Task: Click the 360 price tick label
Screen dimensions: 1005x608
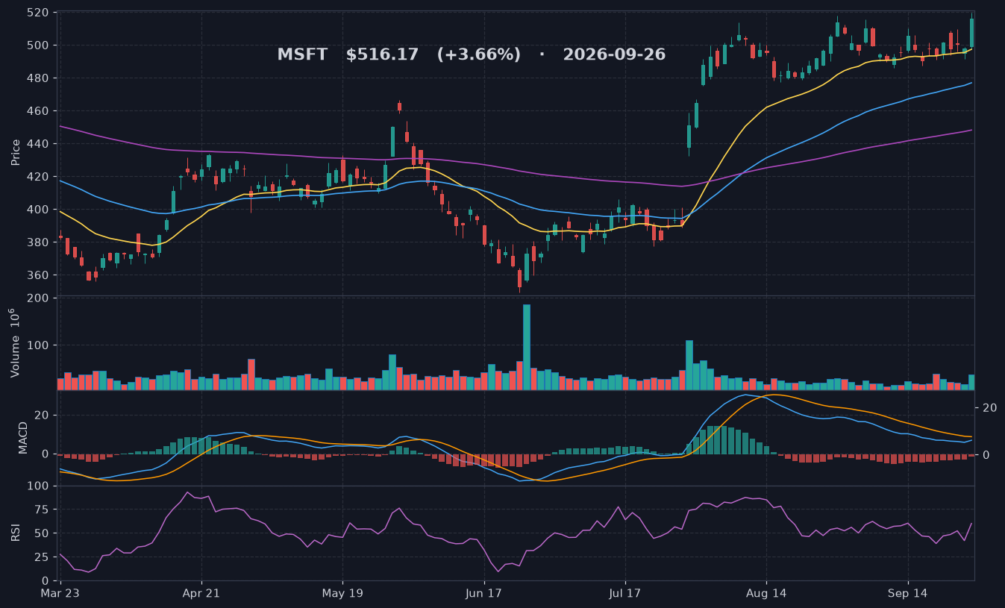Action: point(37,275)
